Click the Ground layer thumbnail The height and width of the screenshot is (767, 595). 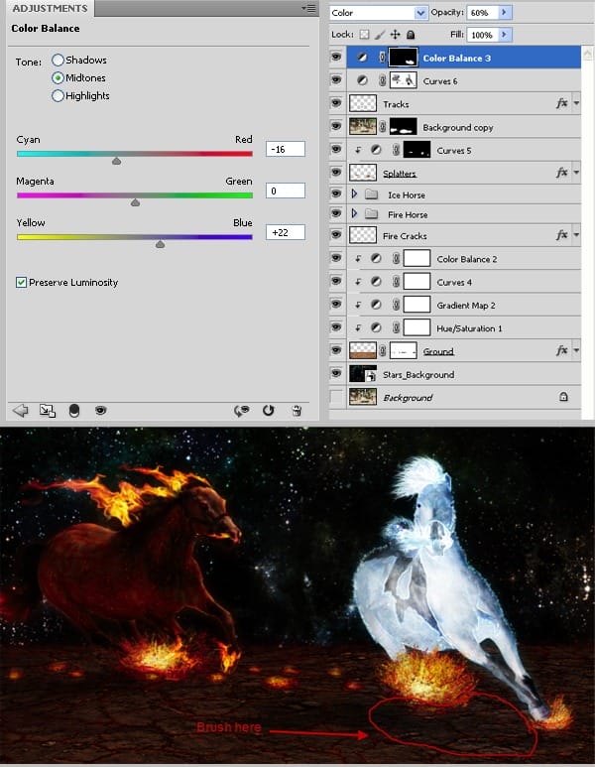363,350
